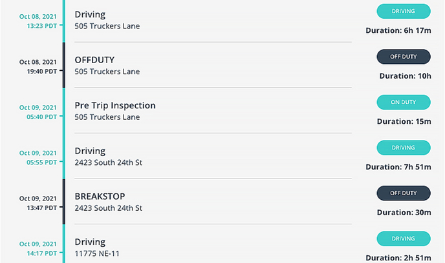
Task: Click the DRIVING badge for Oct 08 13:23 entry
Action: [x=404, y=12]
